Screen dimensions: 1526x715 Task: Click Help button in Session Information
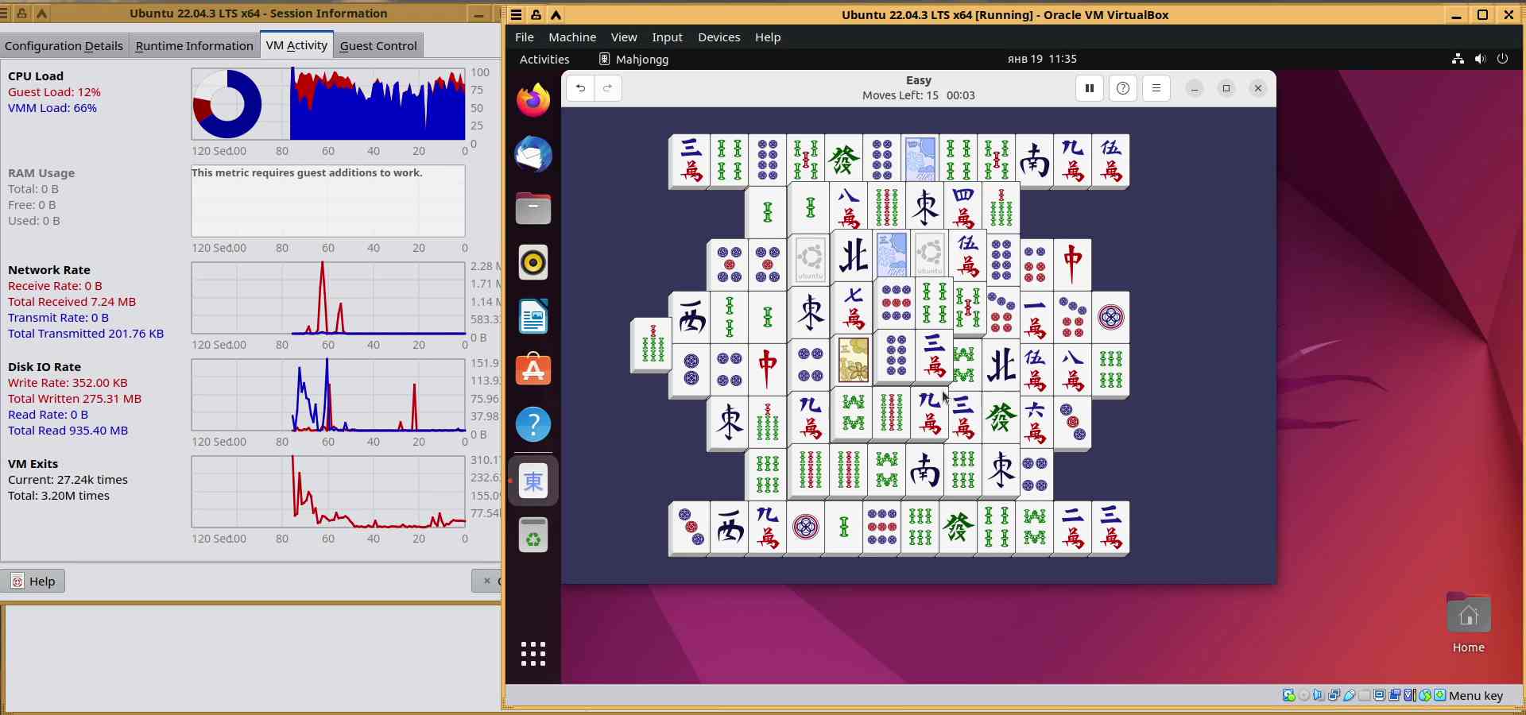point(33,582)
